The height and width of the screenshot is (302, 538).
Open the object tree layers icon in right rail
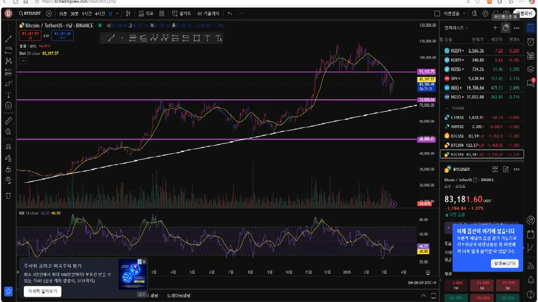click(531, 69)
